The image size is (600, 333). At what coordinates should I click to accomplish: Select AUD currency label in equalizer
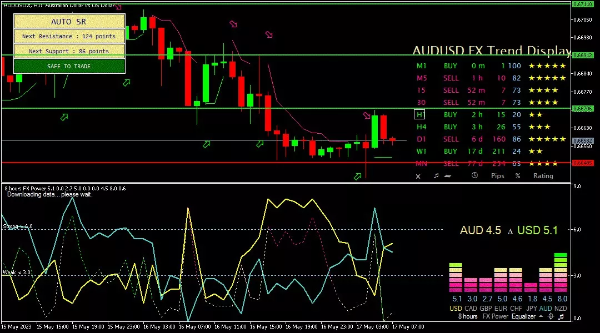click(546, 309)
